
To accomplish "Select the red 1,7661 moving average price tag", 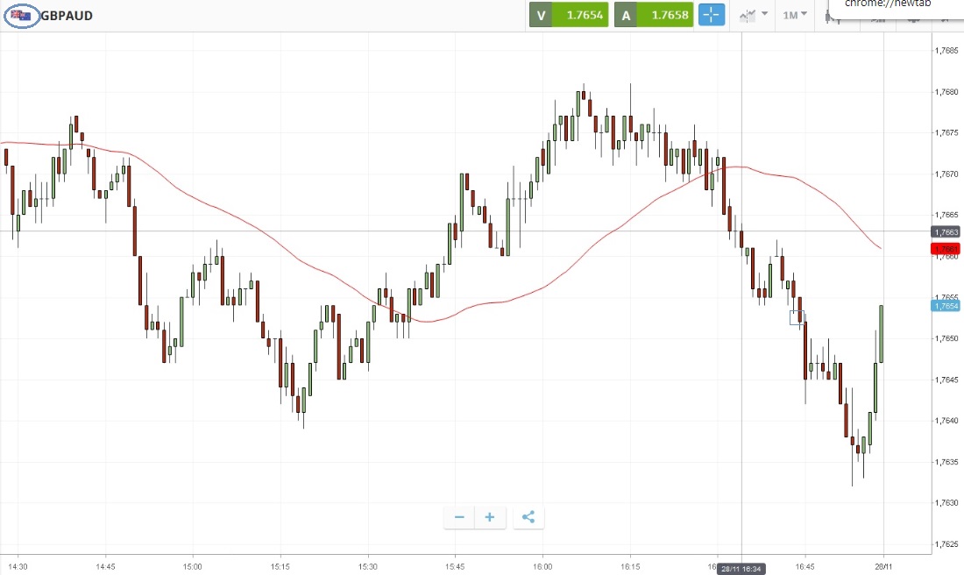I will (x=946, y=248).
